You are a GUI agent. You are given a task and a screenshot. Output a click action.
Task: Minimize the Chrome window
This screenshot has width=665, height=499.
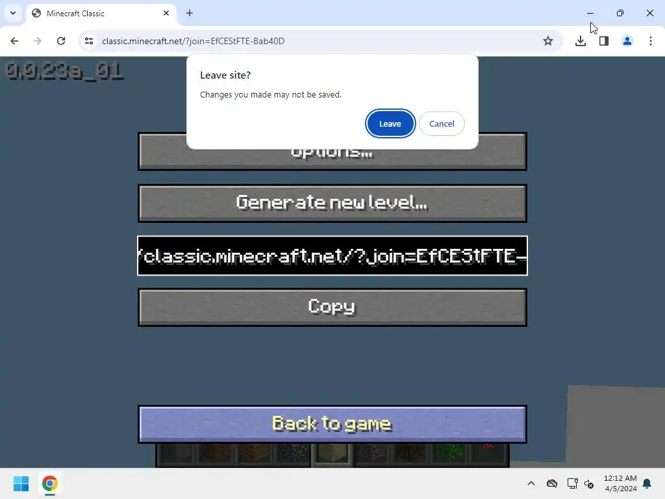590,13
